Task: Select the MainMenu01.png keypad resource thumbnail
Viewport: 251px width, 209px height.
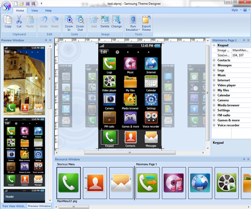Action: pos(68,183)
